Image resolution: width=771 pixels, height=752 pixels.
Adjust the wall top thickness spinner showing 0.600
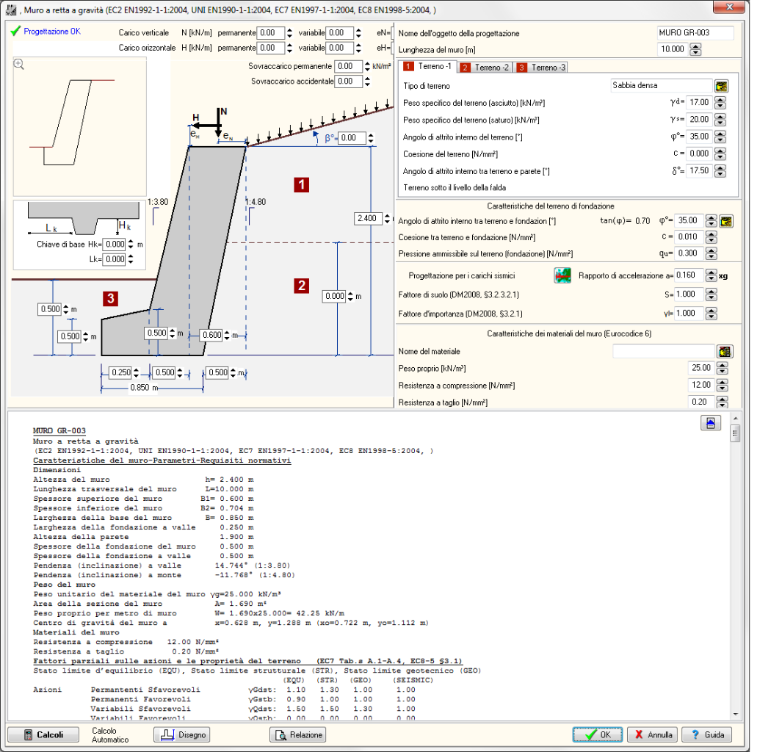coord(227,336)
